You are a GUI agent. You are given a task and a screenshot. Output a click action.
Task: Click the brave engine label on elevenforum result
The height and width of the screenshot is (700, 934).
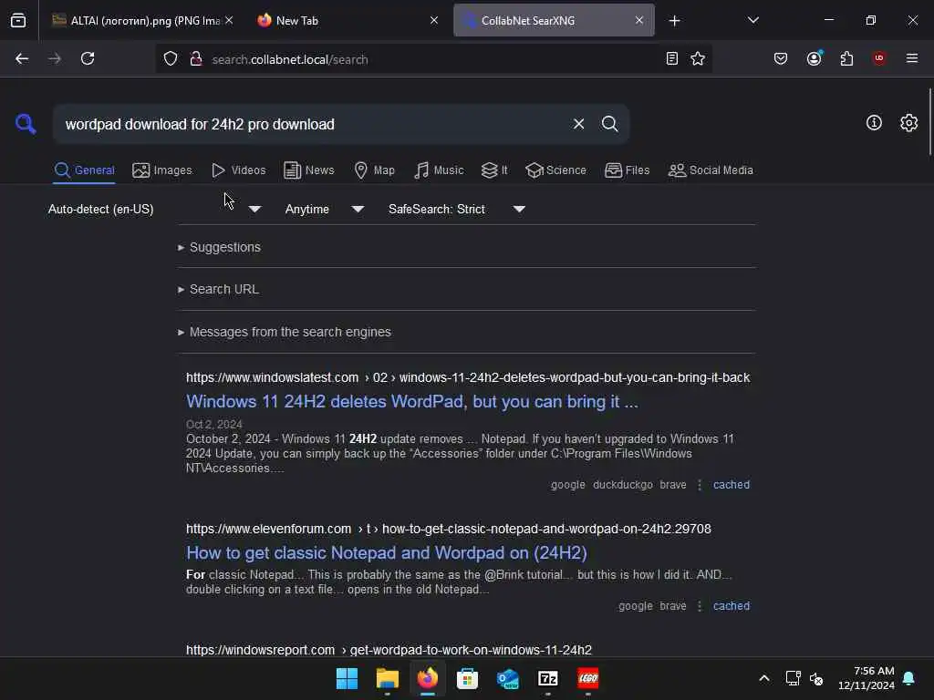[673, 606]
